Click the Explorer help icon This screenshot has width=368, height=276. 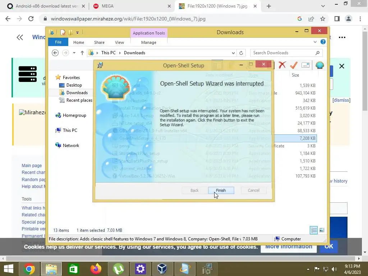[323, 42]
